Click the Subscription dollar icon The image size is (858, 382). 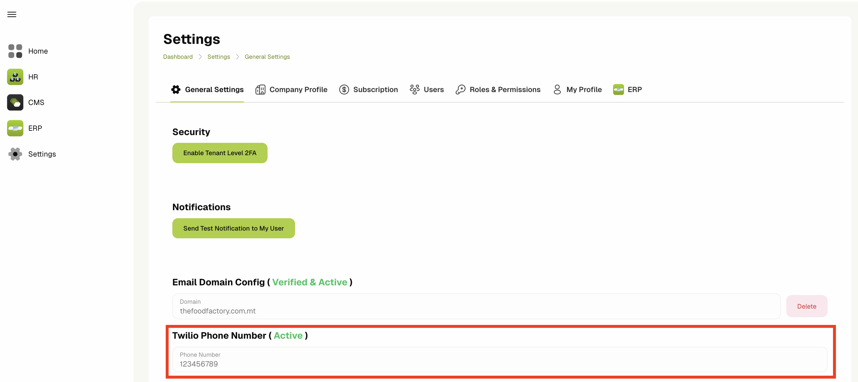(344, 89)
